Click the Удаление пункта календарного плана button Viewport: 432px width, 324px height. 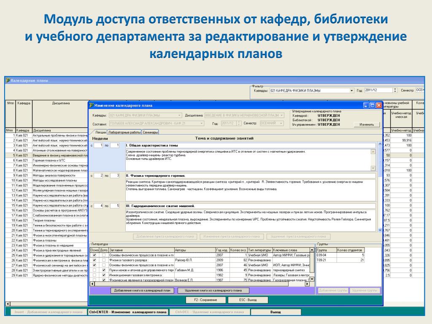click(298, 237)
